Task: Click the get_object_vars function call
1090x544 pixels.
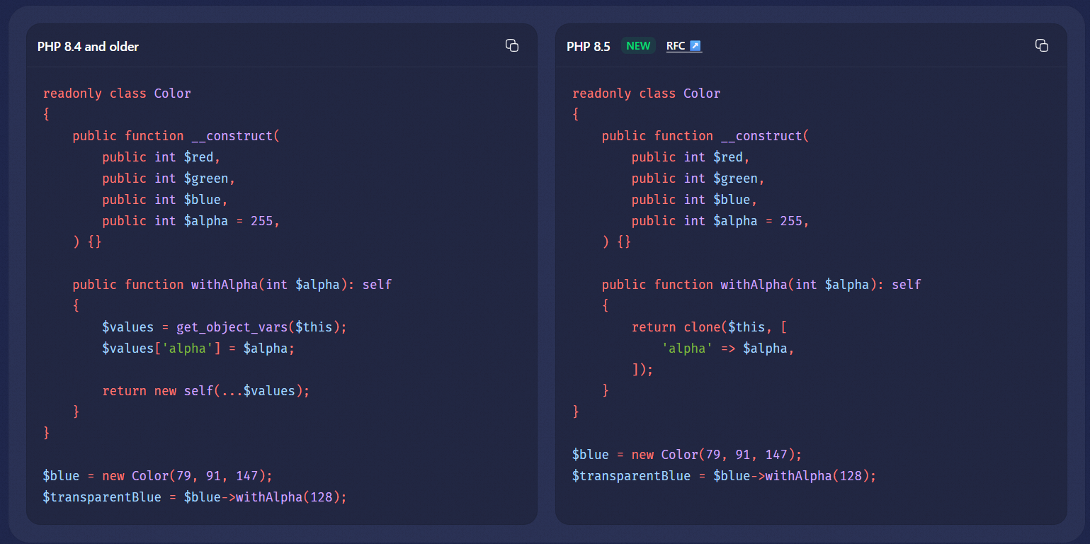Action: point(232,327)
